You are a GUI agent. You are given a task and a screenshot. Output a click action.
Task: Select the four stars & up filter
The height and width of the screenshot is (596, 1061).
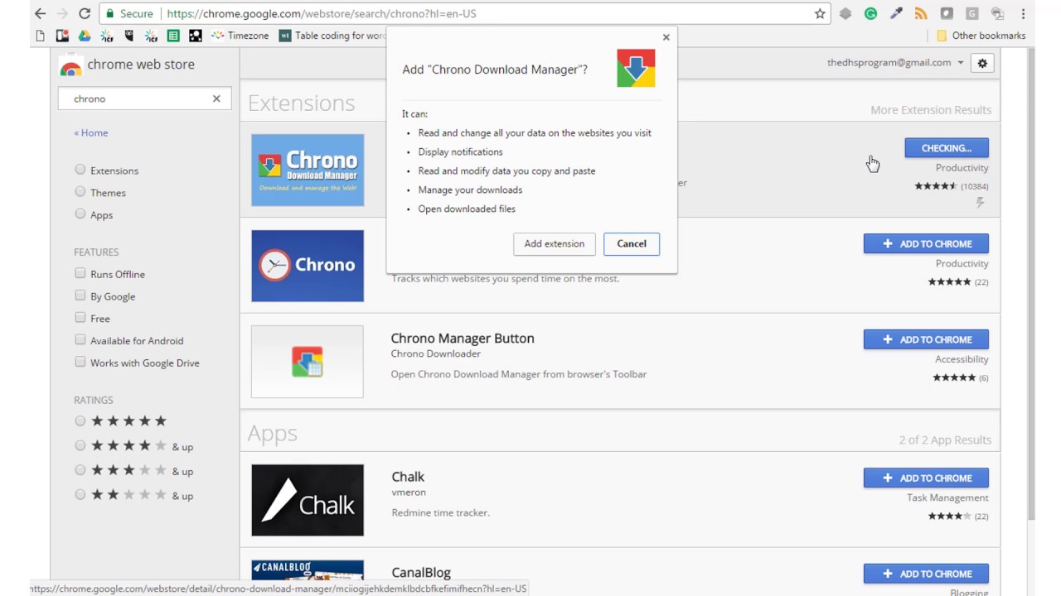tap(80, 445)
